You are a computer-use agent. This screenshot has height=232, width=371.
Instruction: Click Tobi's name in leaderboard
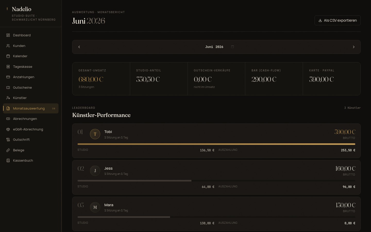point(108,132)
